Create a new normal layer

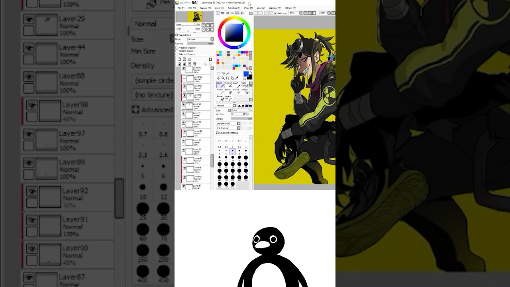[x=179, y=59]
